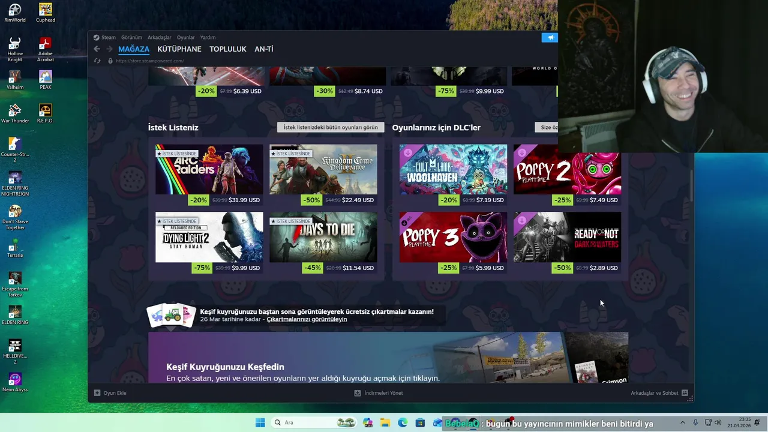
Task: Select the R.E.P.O. desktop icon
Action: [x=46, y=113]
